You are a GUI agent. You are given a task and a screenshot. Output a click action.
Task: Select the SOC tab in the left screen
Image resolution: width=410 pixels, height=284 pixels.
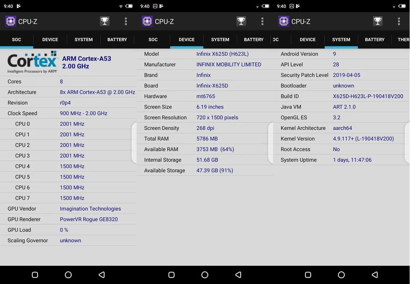point(16,39)
